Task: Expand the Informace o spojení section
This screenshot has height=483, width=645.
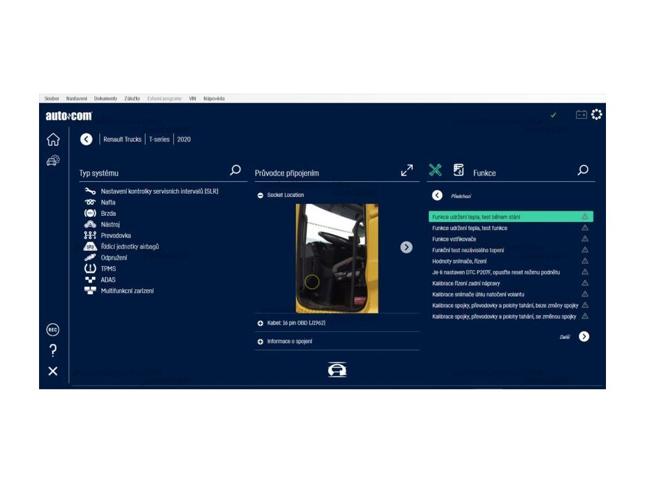Action: tap(260, 341)
